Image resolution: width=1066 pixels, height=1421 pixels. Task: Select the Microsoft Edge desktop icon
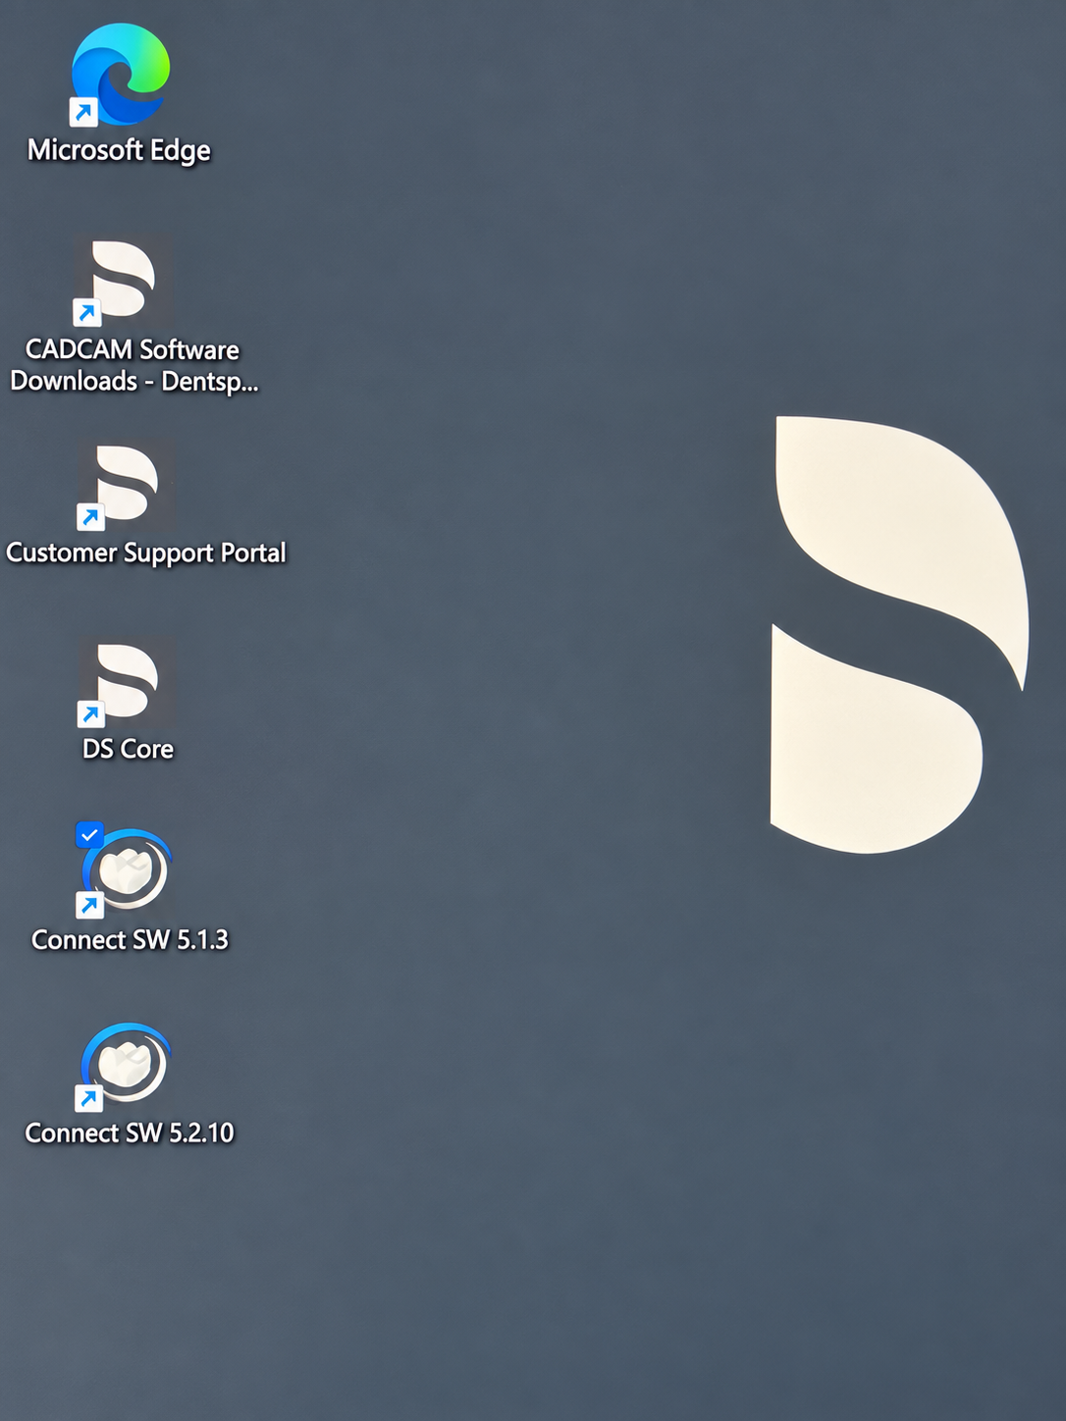120,75
